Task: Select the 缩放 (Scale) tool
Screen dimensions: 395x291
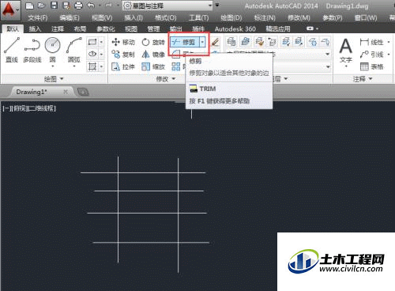Action: click(x=153, y=66)
